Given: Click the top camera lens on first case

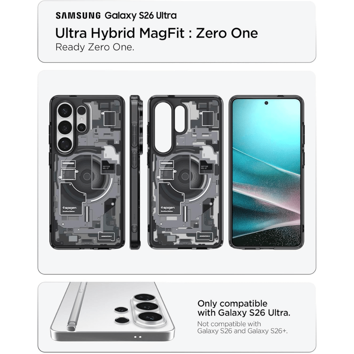Looking at the screenshot, I should tap(65, 111).
